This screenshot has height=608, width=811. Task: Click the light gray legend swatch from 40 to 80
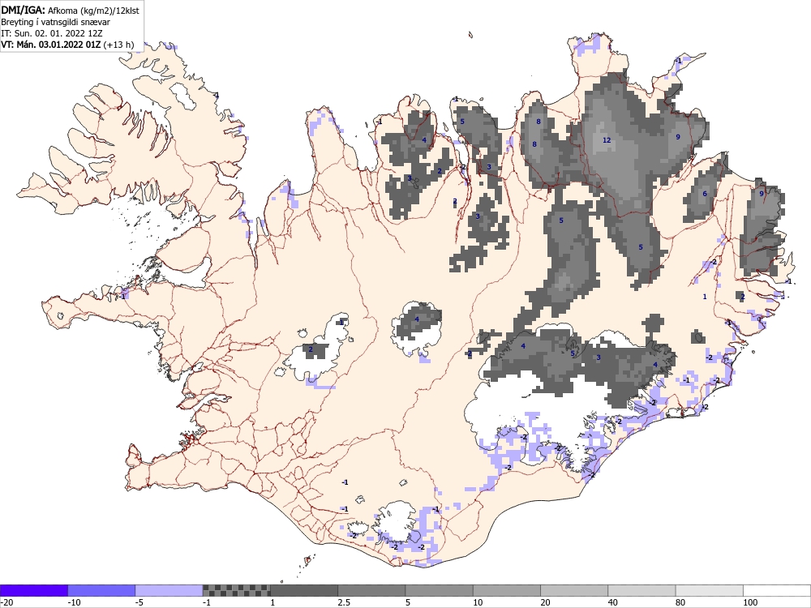point(642,590)
